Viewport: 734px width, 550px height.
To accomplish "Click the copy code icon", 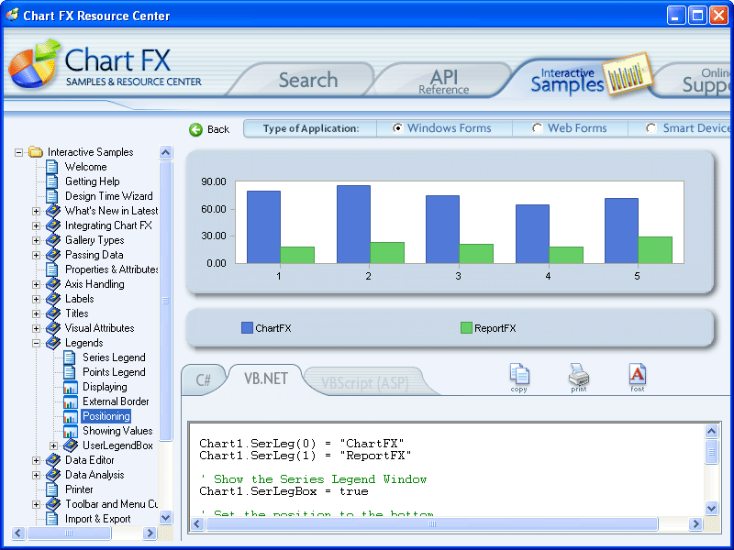I will point(518,377).
